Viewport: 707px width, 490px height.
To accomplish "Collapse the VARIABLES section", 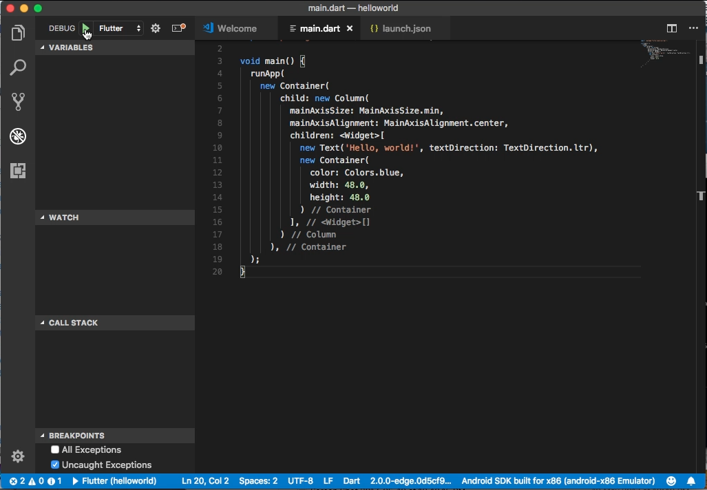I will coord(115,47).
